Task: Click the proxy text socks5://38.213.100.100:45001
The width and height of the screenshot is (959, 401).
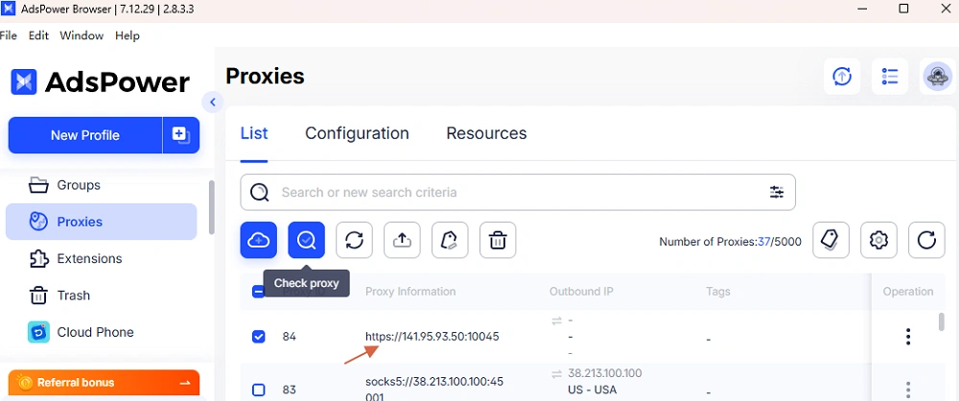Action: click(x=434, y=389)
